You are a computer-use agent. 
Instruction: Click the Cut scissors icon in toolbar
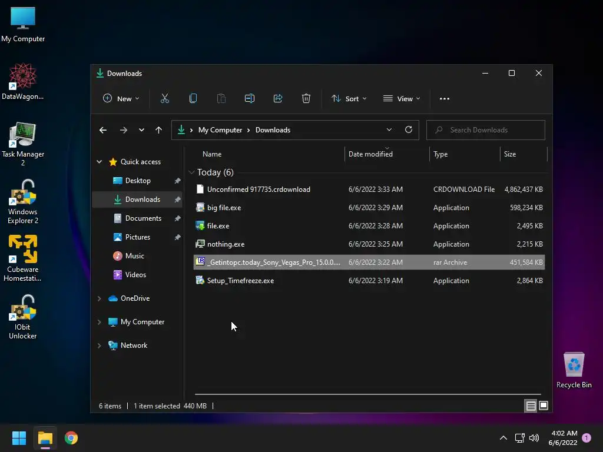tap(165, 99)
